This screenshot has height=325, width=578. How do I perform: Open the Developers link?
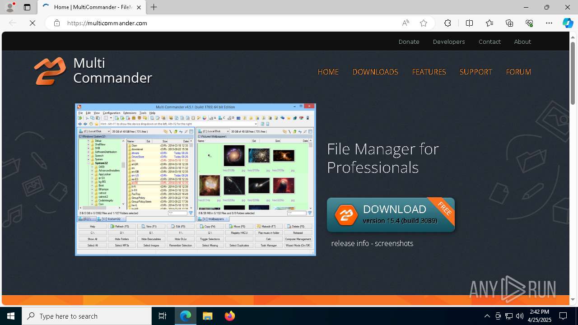pyautogui.click(x=449, y=42)
